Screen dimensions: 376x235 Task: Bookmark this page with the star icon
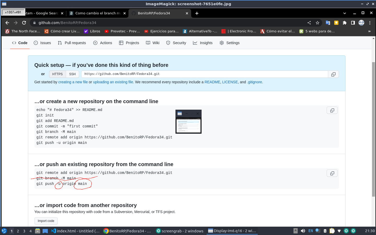point(318,23)
